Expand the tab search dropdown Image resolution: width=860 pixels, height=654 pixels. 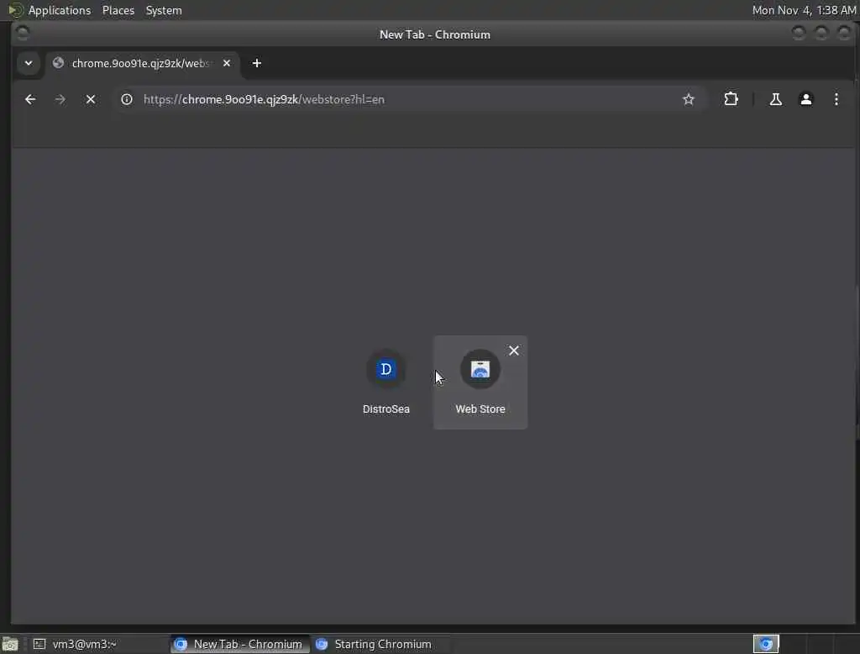pos(29,63)
